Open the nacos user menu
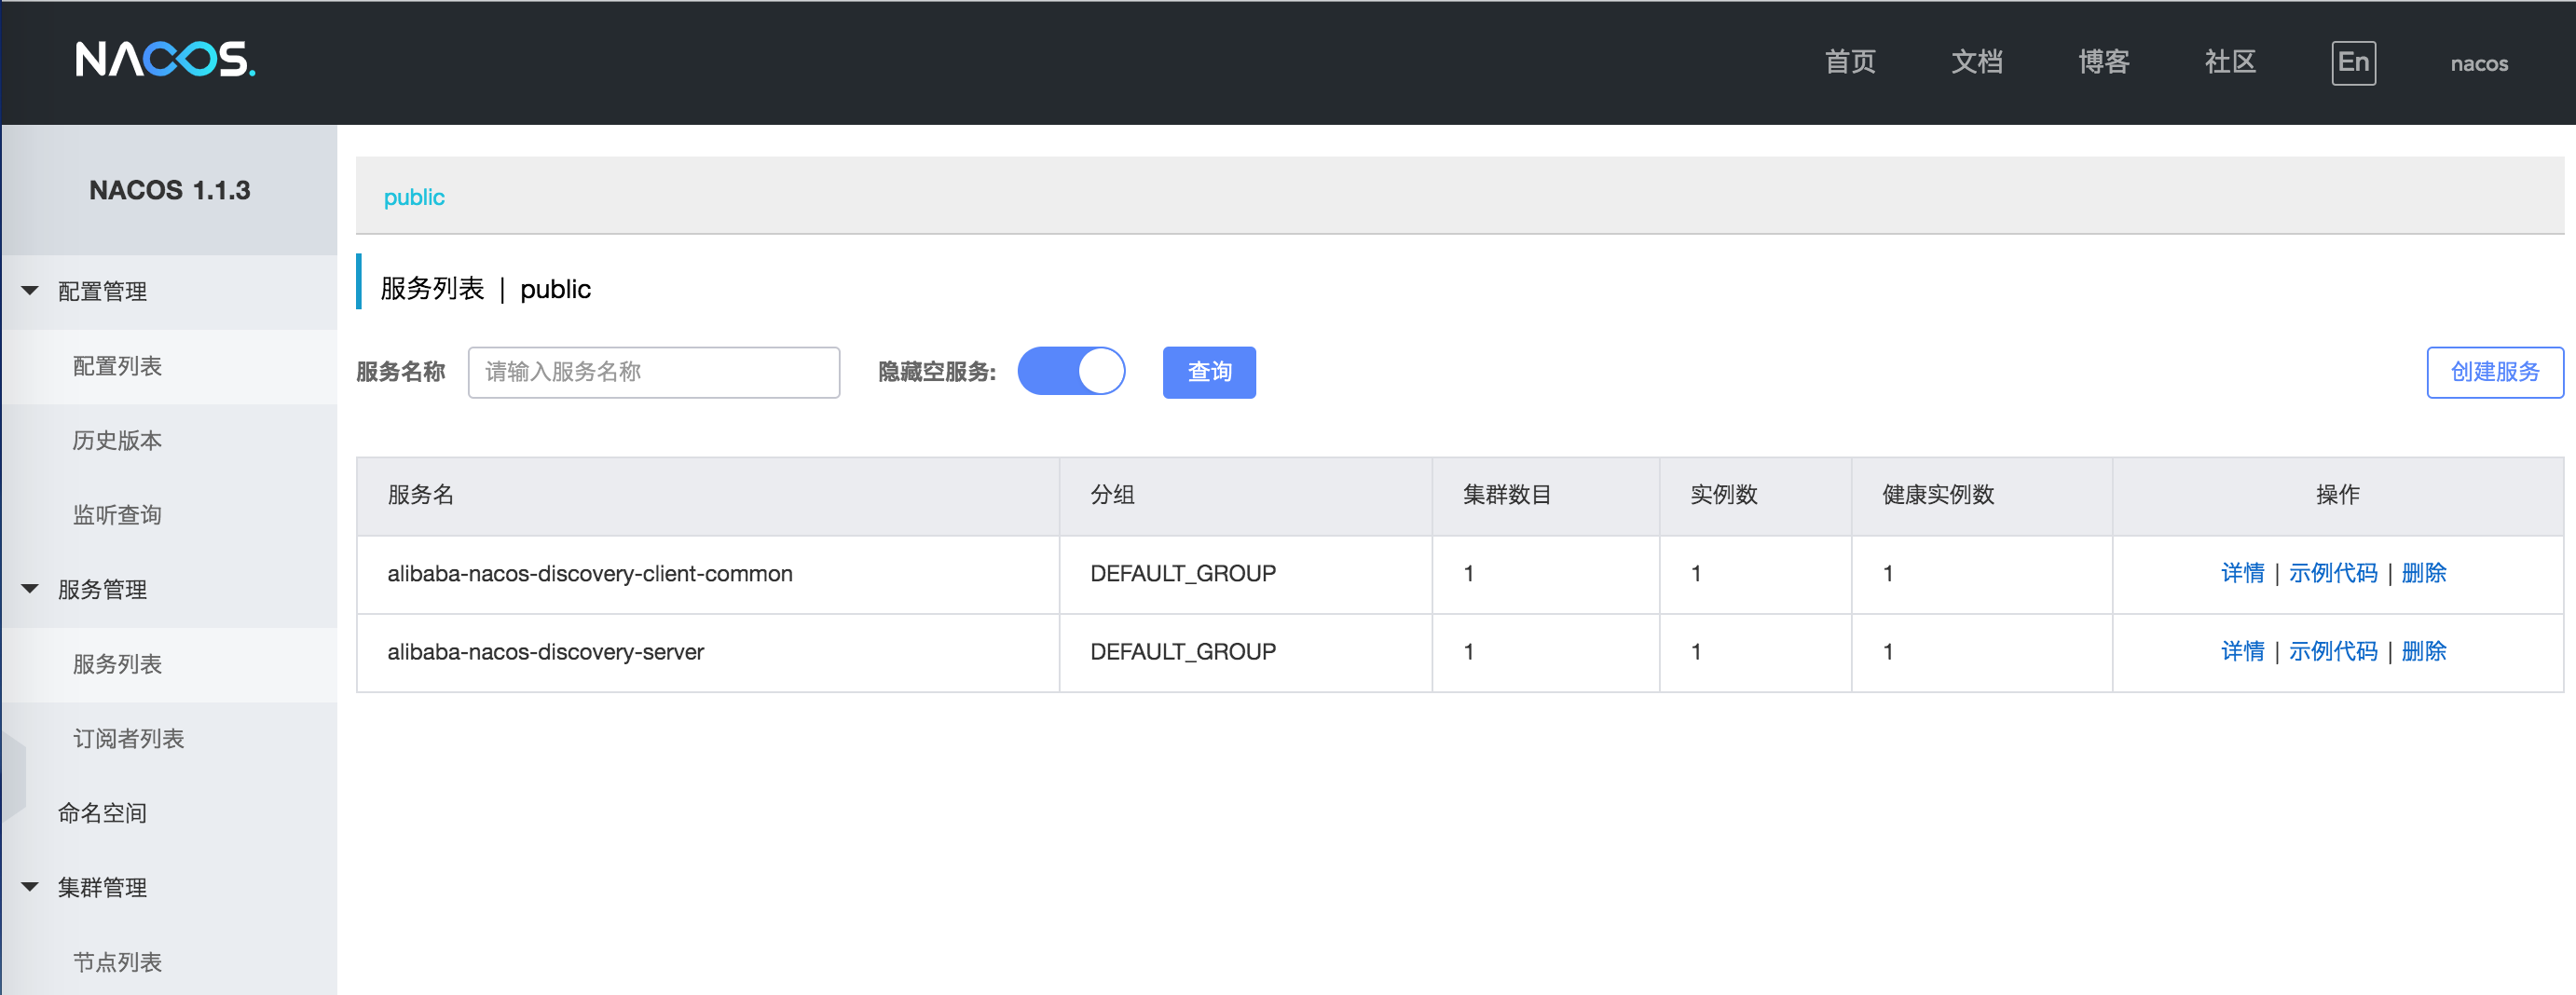 point(2478,63)
